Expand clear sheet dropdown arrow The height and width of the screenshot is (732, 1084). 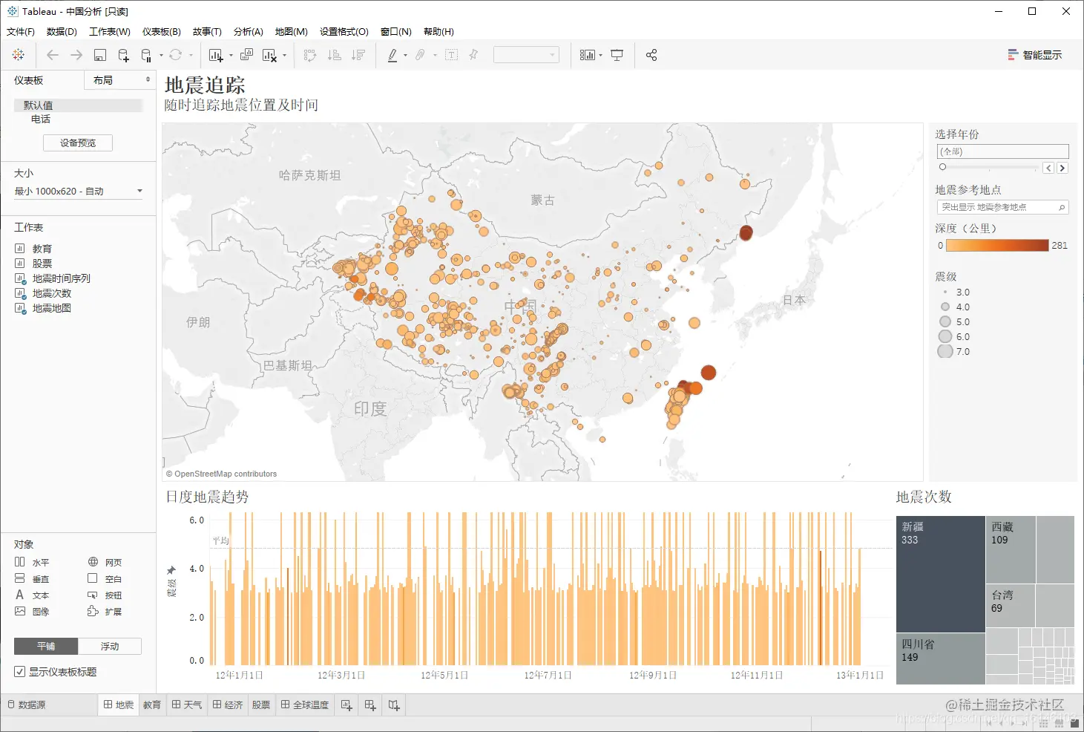tap(284, 55)
